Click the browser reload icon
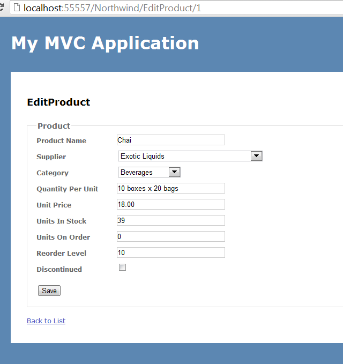Screen dimensions: 343x364 (x=2, y=7)
